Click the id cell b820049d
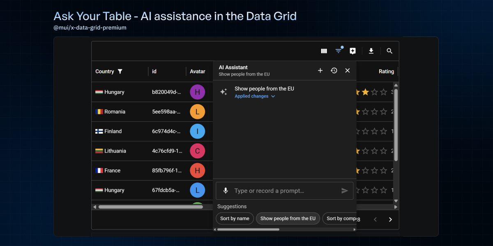Screen dimensions: 493x246 tap(167, 92)
